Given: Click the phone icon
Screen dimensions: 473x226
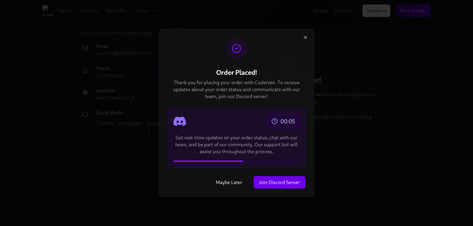Looking at the screenshot, I should point(85,70).
